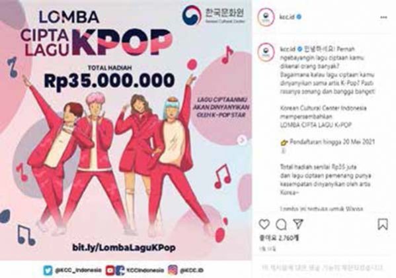Image resolution: width=396 pixels, height=278 pixels.
Task: Click the Twitter icon on poster footer
Action: (48, 270)
